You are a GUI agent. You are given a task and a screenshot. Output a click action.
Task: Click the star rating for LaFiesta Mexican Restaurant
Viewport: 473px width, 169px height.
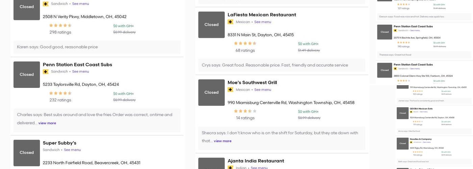click(245, 43)
